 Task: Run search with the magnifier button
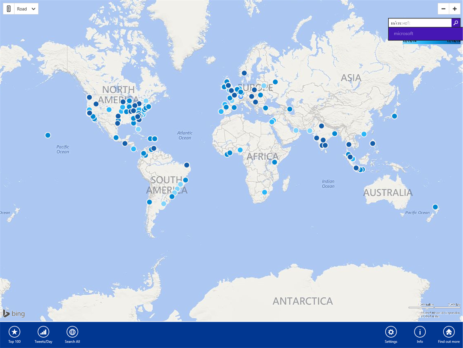(x=456, y=23)
